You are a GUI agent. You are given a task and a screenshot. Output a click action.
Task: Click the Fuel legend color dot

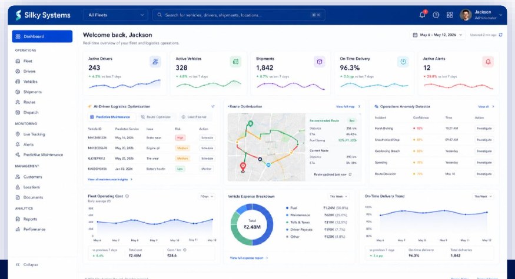coord(287,208)
